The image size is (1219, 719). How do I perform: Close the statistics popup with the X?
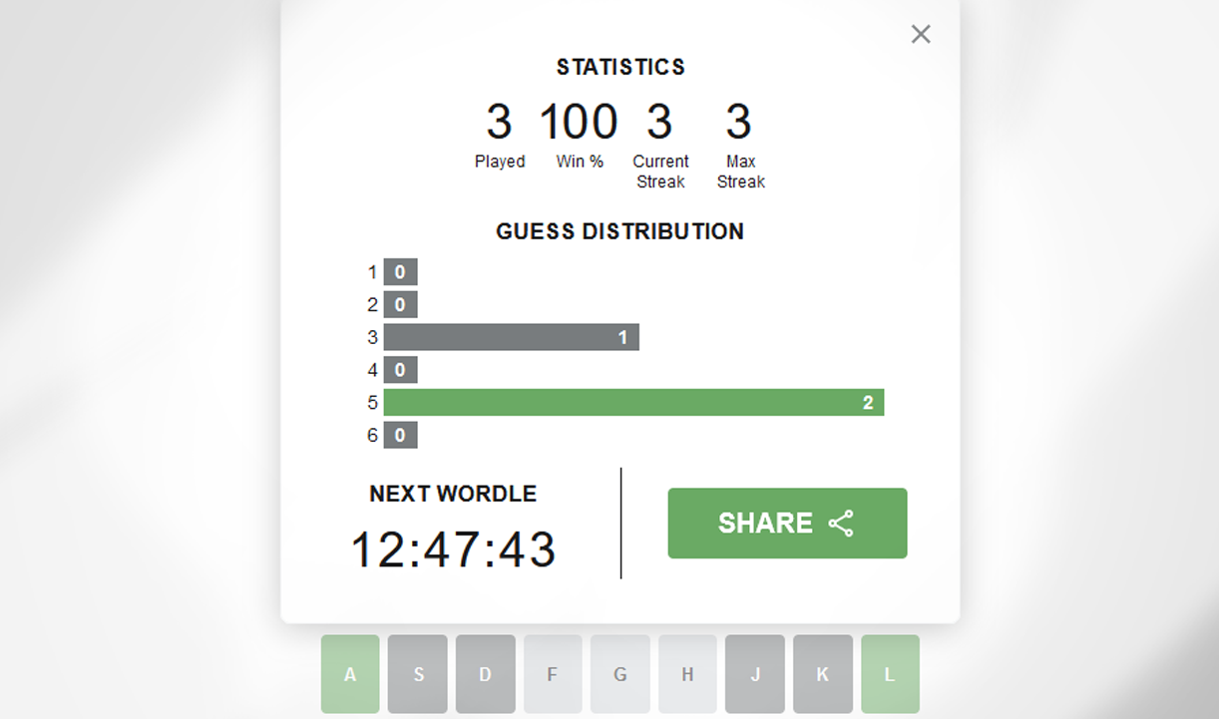click(920, 35)
